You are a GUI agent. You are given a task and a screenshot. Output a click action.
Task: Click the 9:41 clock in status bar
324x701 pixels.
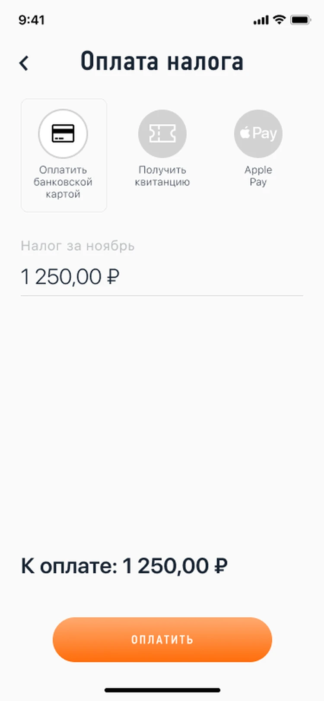click(32, 20)
